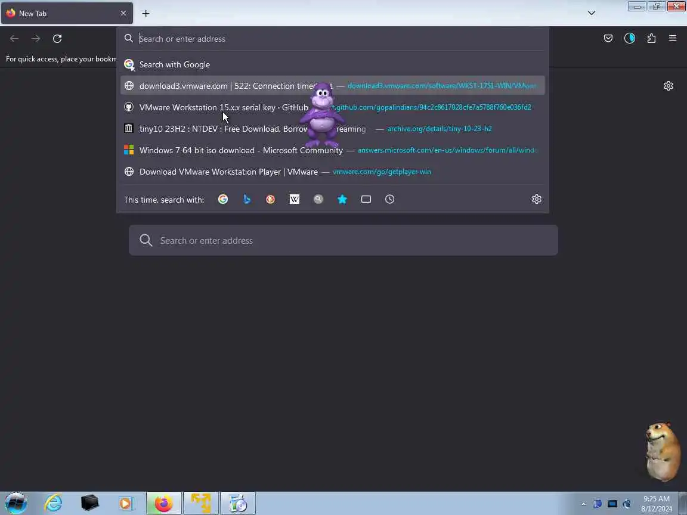Open the list all tabs chevron
Image resolution: width=687 pixels, height=515 pixels.
pos(592,13)
